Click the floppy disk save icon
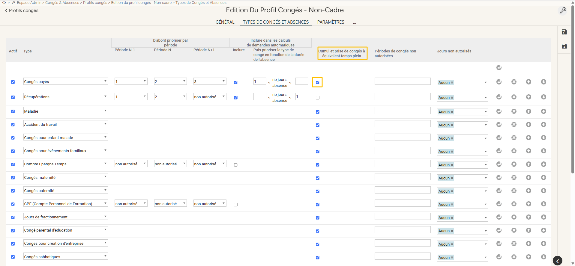The height and width of the screenshot is (266, 575). [564, 46]
